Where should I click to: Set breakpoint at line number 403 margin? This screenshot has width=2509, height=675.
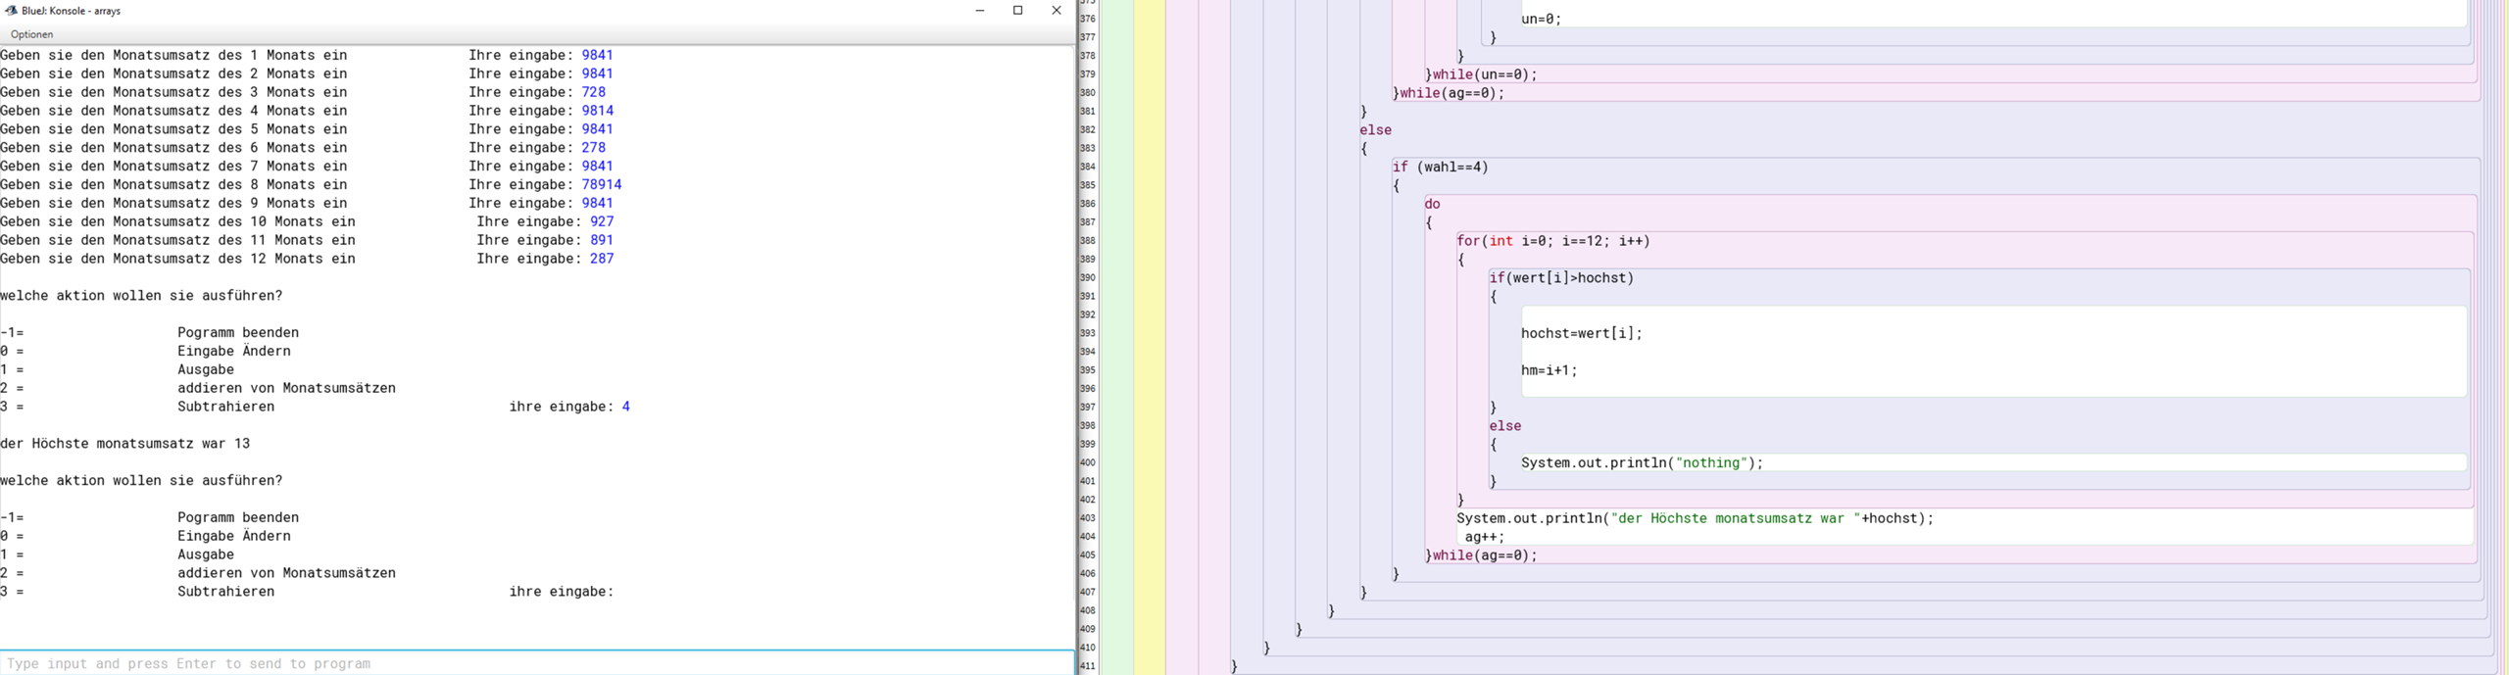click(1088, 518)
